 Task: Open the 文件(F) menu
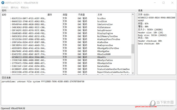(5, 8)
